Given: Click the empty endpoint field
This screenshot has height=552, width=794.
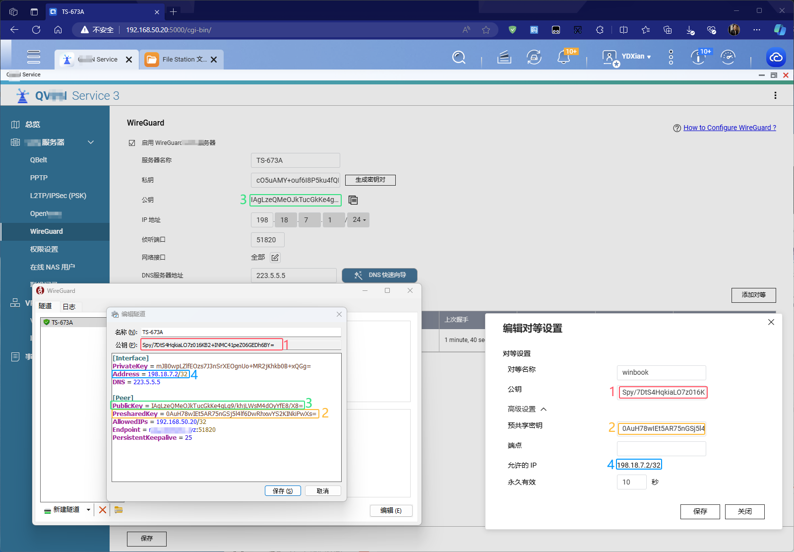Looking at the screenshot, I should [662, 449].
